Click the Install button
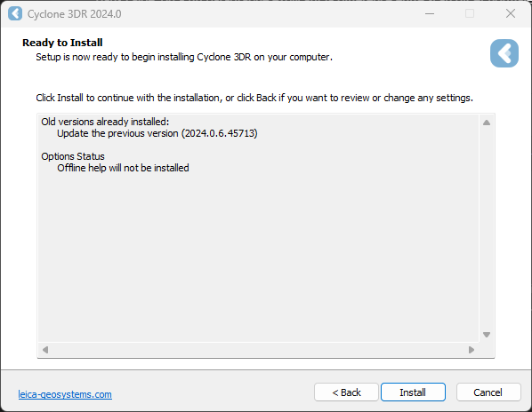Image resolution: width=532 pixels, height=412 pixels. (413, 392)
